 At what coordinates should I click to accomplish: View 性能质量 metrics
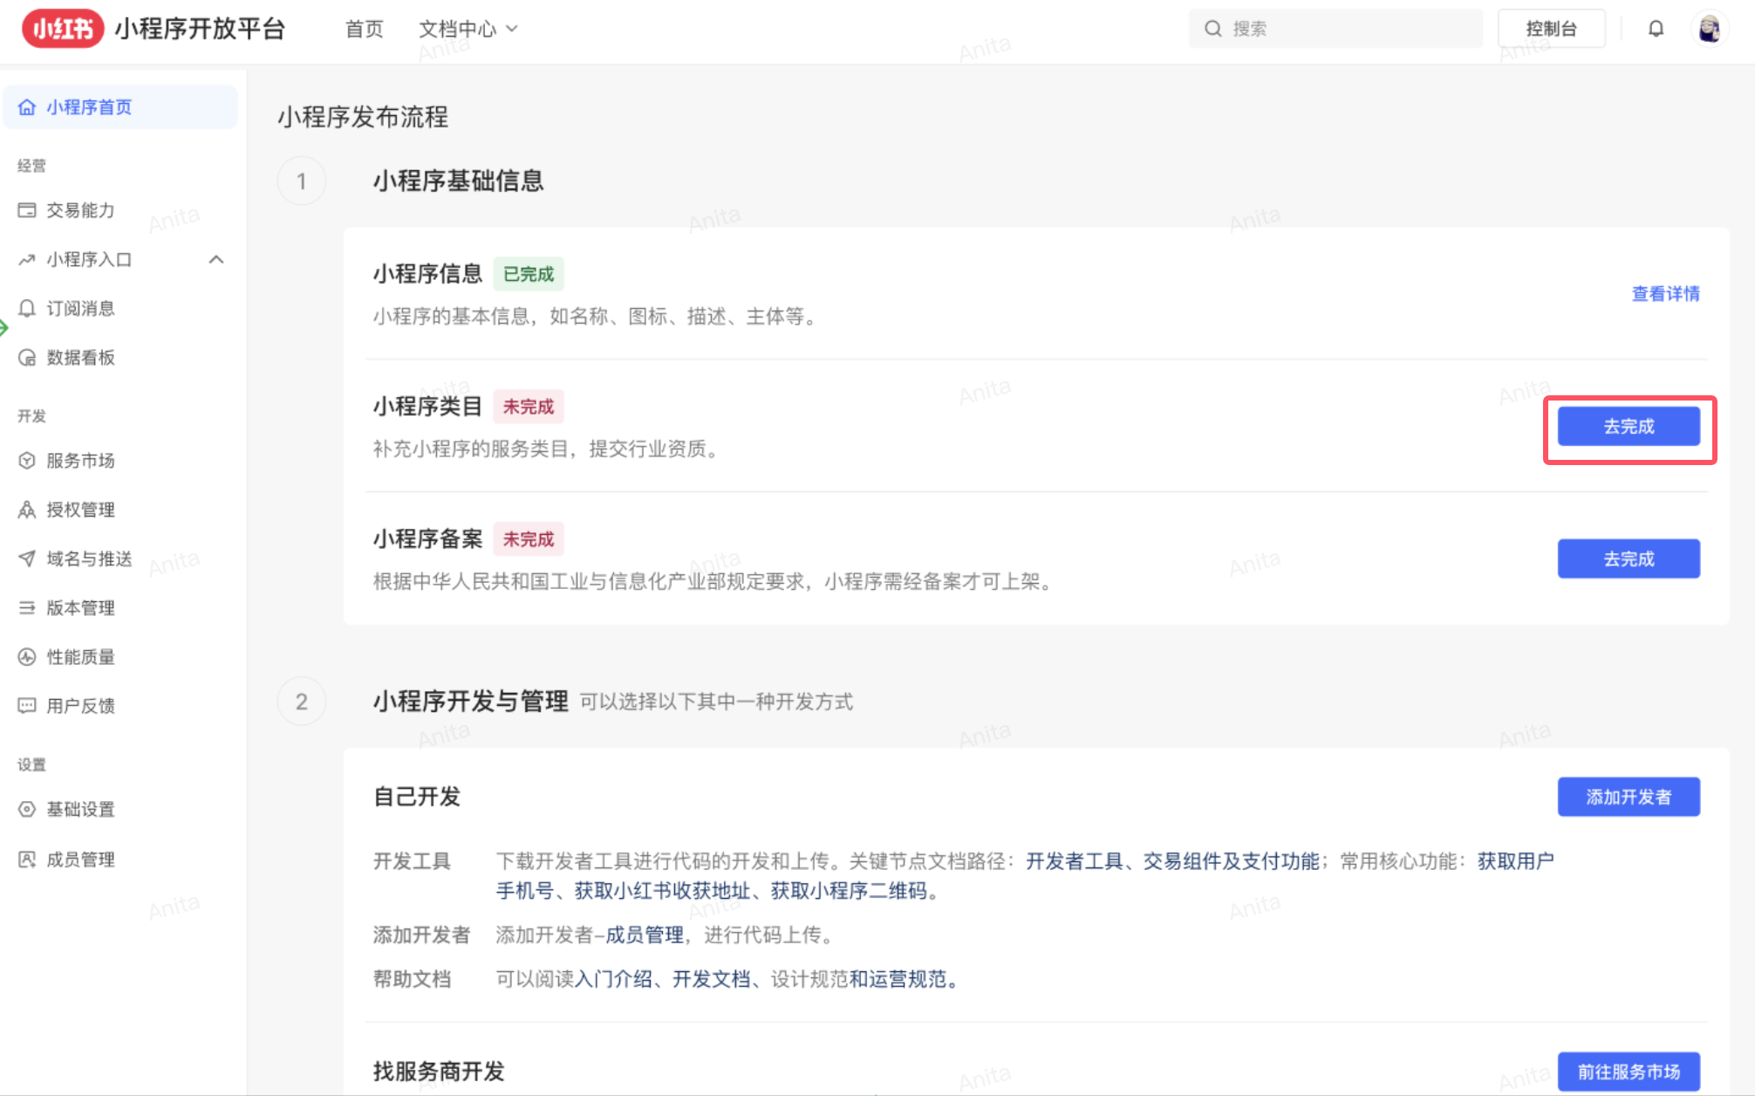[80, 657]
